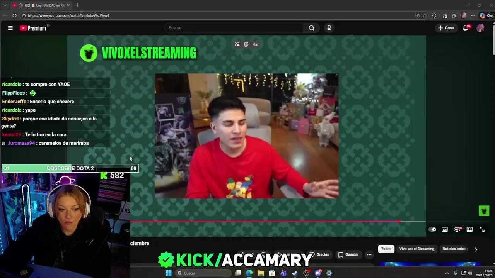The image size is (495, 278).
Task: Mute the tab via speaker icon
Action: (20, 5)
